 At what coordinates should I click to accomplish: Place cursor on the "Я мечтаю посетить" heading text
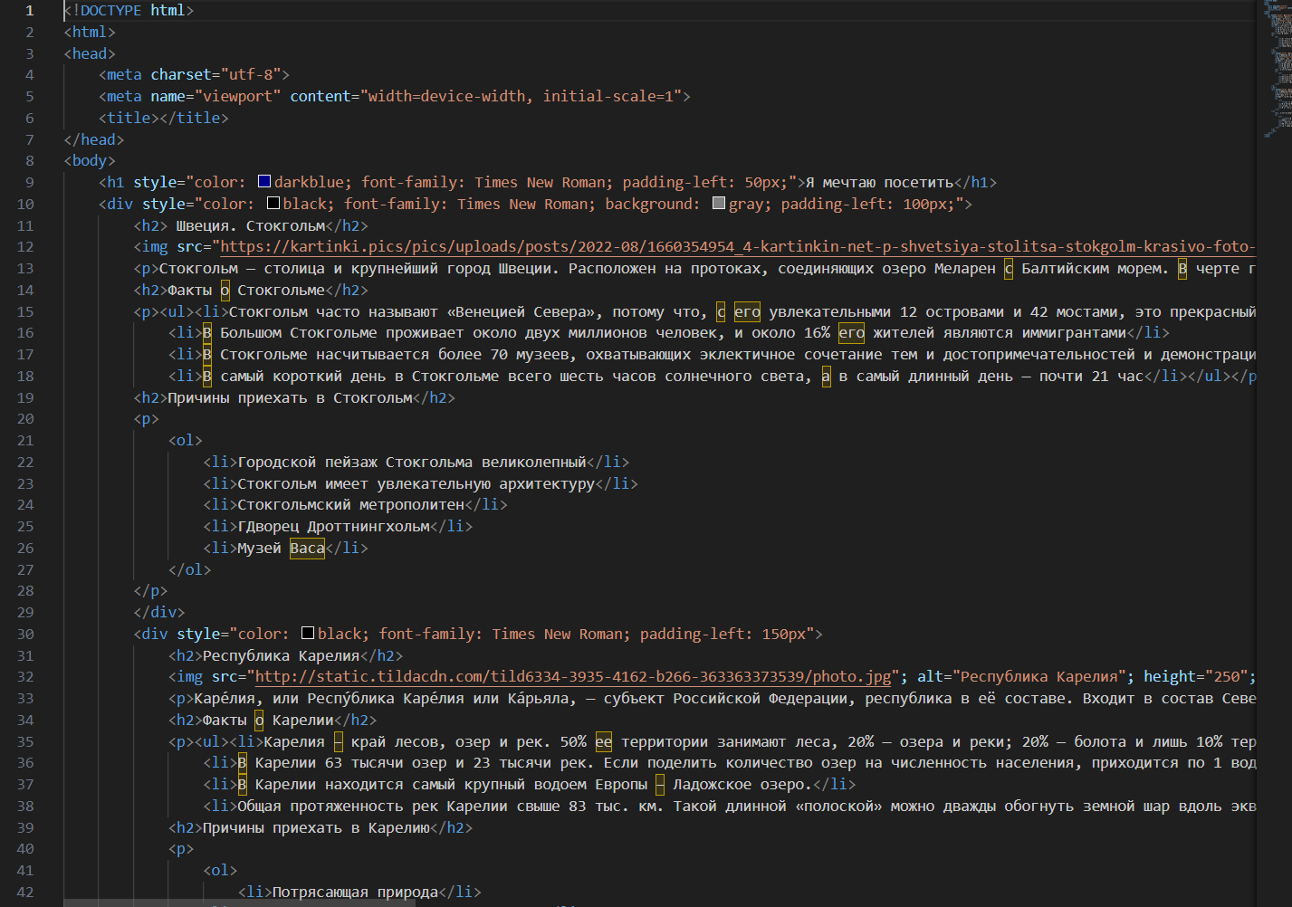pos(878,182)
